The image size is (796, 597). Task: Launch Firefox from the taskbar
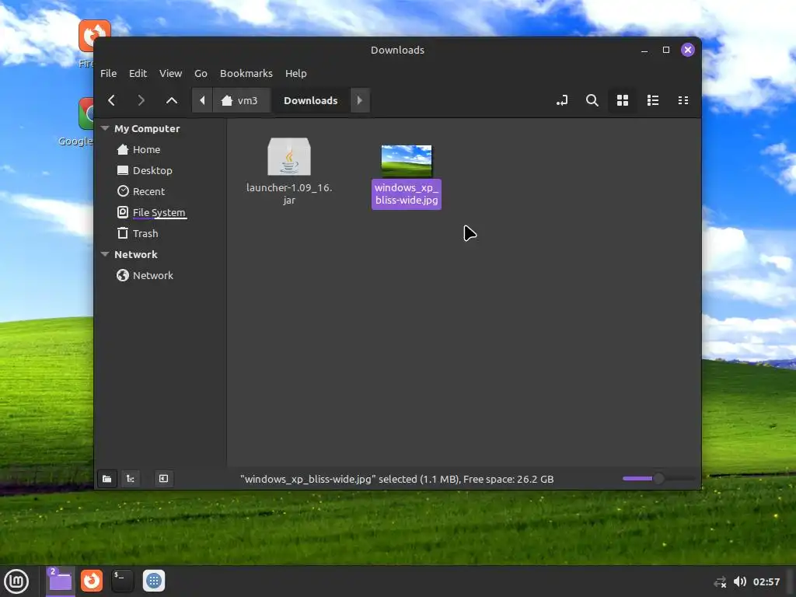point(92,581)
